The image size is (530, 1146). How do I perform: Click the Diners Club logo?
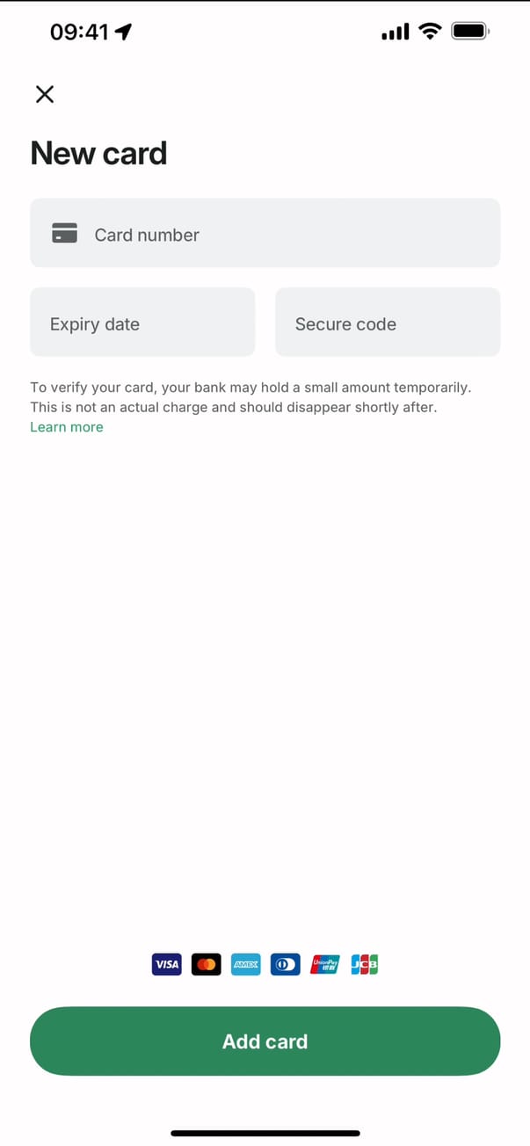click(286, 964)
